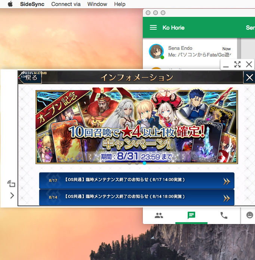This screenshot has width=255, height=260.
Task: Click the Hangouts window zoom button
Action: click(x=163, y=13)
